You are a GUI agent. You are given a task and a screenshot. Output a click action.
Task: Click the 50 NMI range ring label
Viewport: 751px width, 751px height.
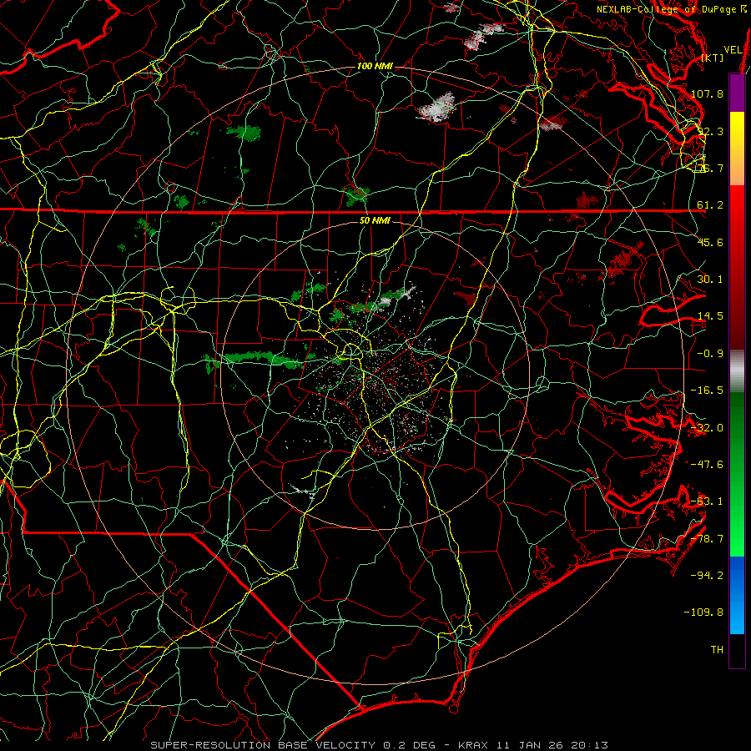pyautogui.click(x=375, y=221)
